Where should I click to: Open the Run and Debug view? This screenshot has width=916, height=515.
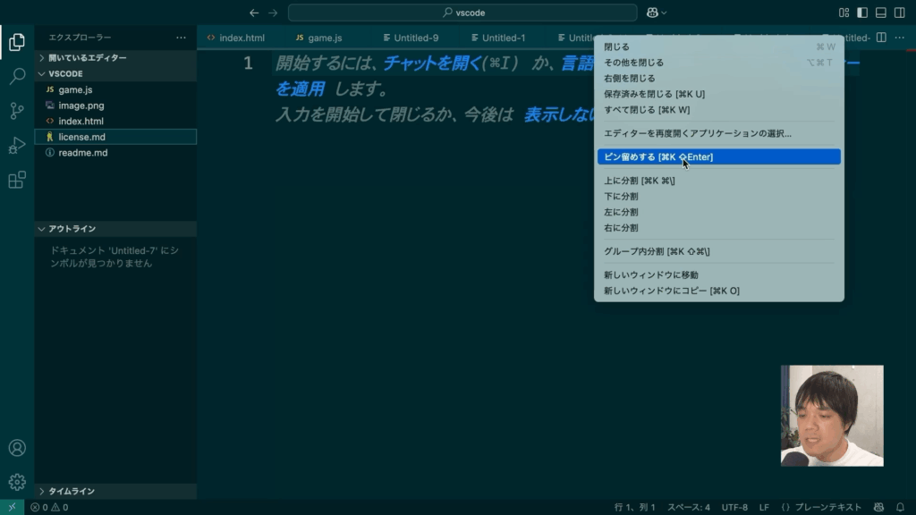[x=17, y=146]
